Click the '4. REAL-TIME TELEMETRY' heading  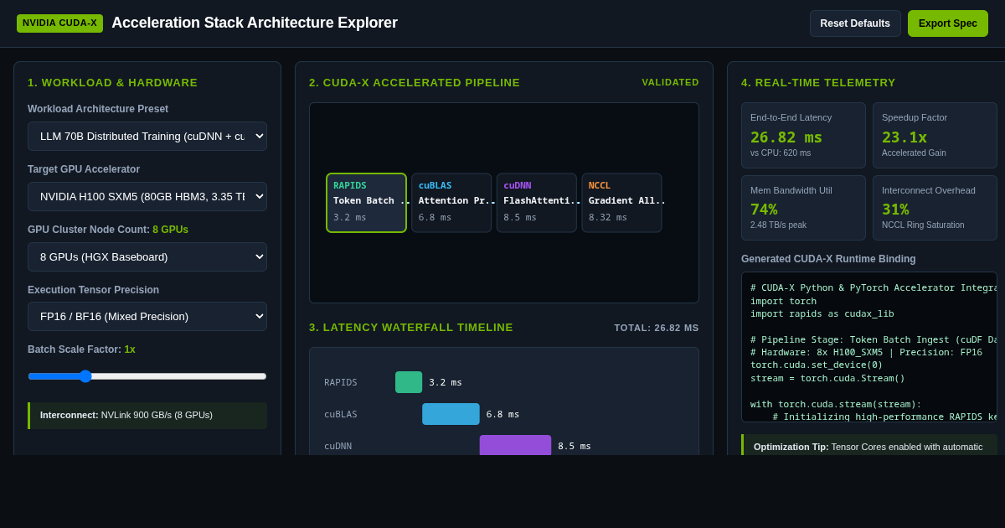pos(818,82)
